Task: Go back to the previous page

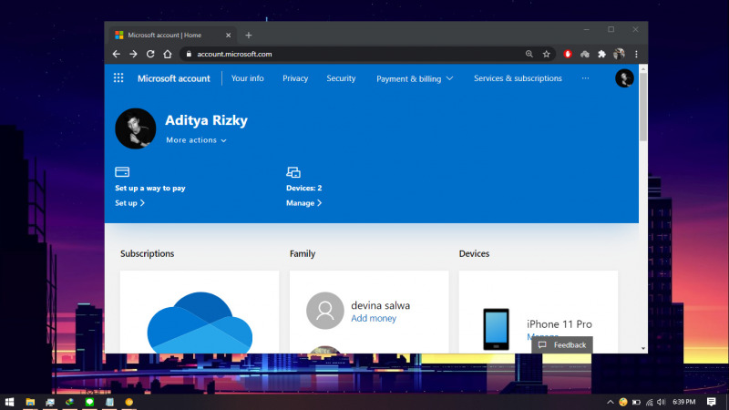Action: [x=117, y=54]
